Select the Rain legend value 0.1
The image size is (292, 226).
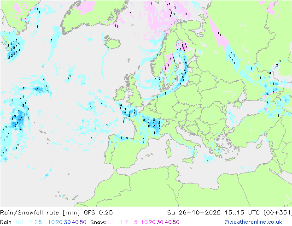tap(20, 222)
